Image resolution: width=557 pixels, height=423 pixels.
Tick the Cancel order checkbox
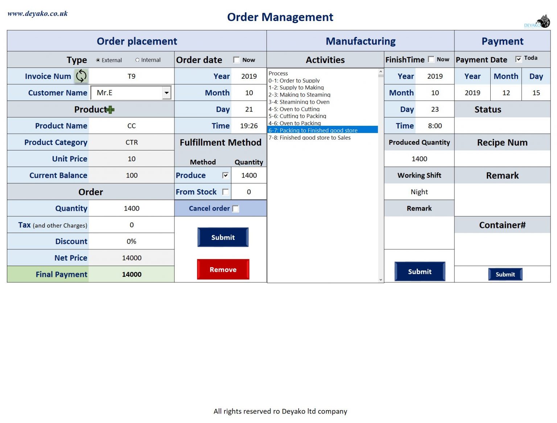(x=236, y=208)
